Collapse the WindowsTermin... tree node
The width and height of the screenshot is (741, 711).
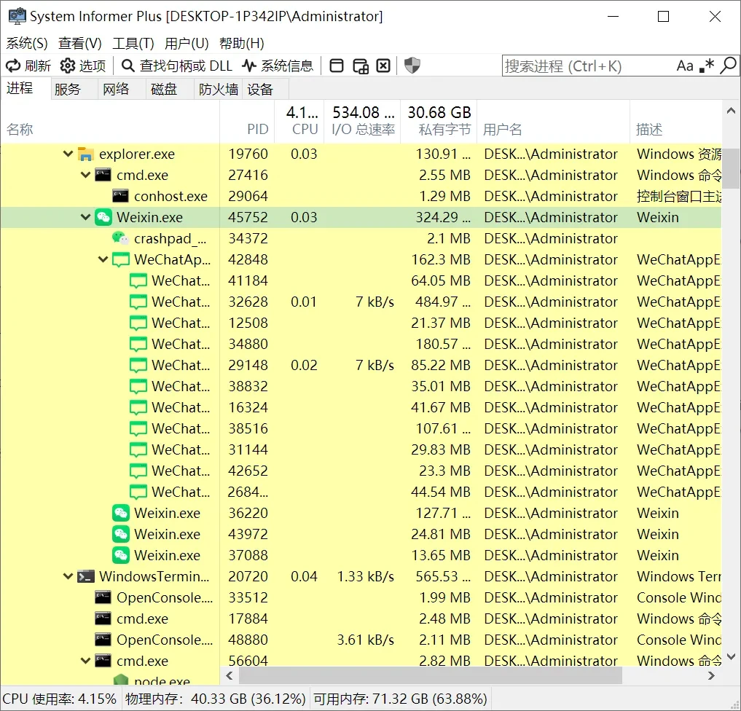[x=68, y=576]
